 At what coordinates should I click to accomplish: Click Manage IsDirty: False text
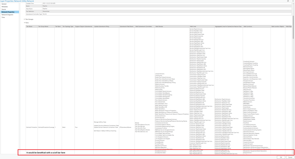pos(100,122)
